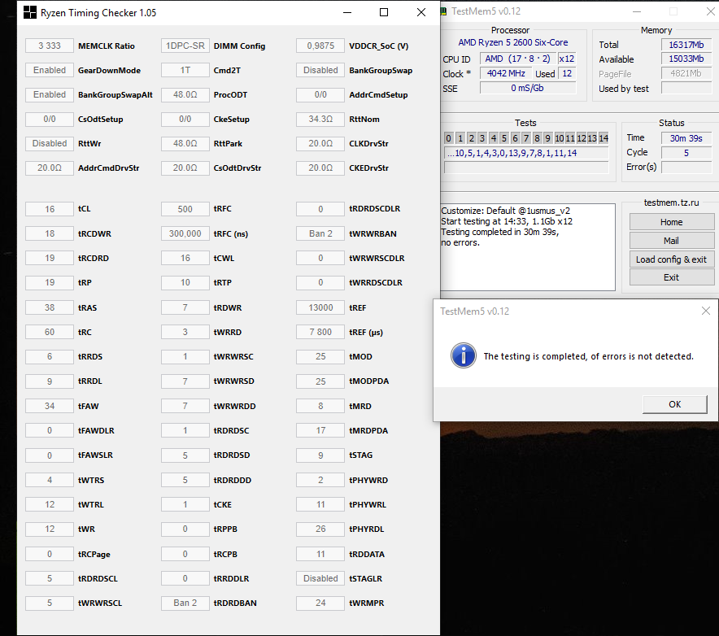Click the CLKDrvStr 20.0Ω field
The height and width of the screenshot is (636, 719).
click(320, 143)
